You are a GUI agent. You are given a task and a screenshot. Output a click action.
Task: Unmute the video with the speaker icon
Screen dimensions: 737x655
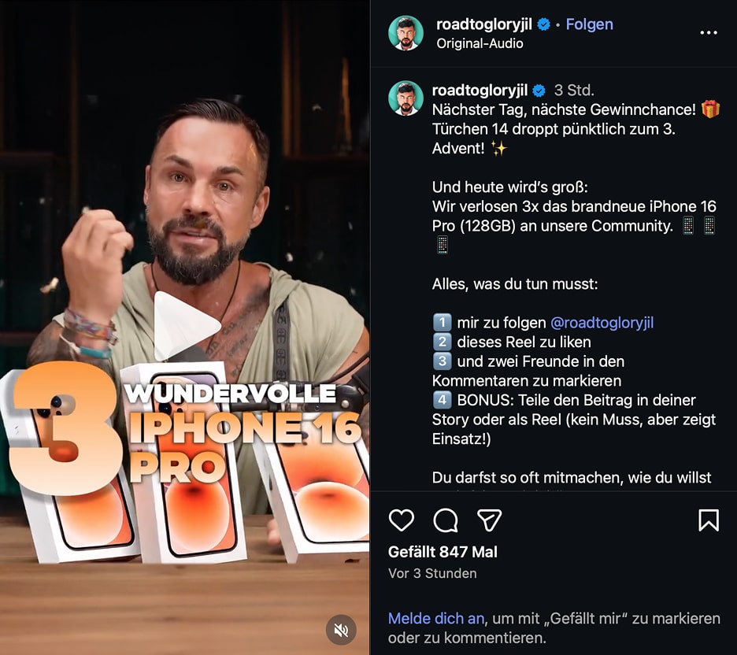(341, 630)
